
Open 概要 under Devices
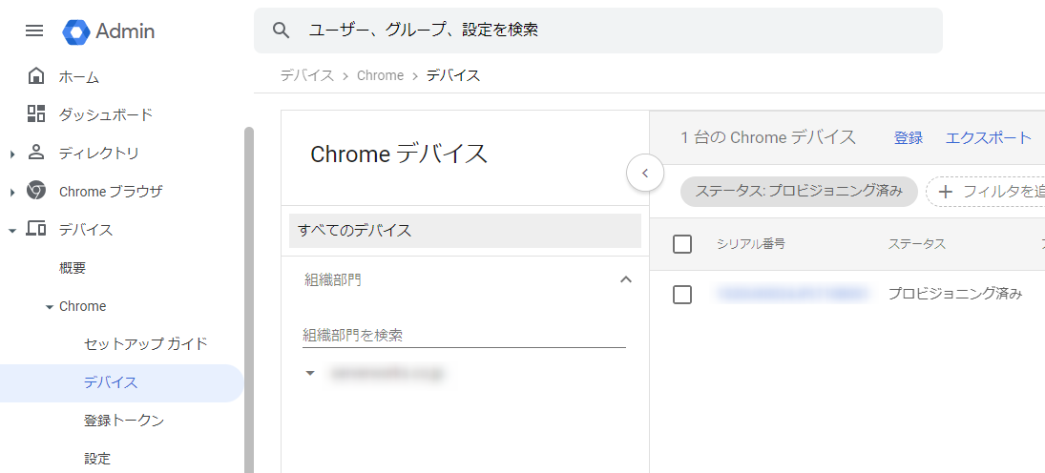tap(72, 269)
